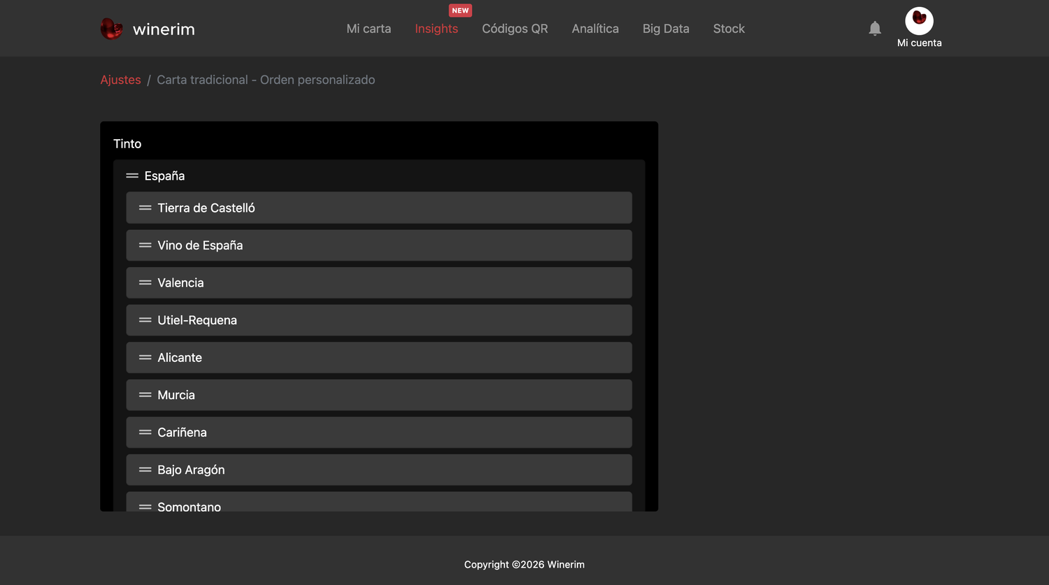Click drag handle for Alicante row
The height and width of the screenshot is (585, 1049).
145,357
